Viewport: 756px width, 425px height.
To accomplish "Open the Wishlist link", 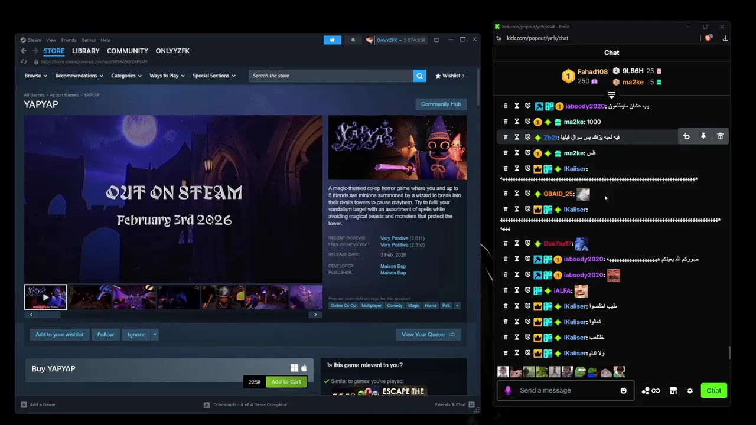I will [449, 76].
